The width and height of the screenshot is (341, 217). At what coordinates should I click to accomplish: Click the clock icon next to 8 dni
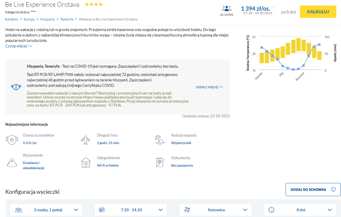(271, 210)
